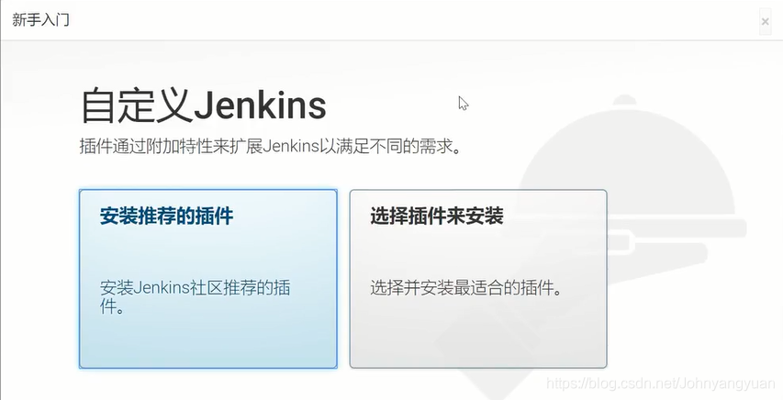Select description 选择并安装最适合的插件
This screenshot has height=400, width=783.
tap(466, 288)
